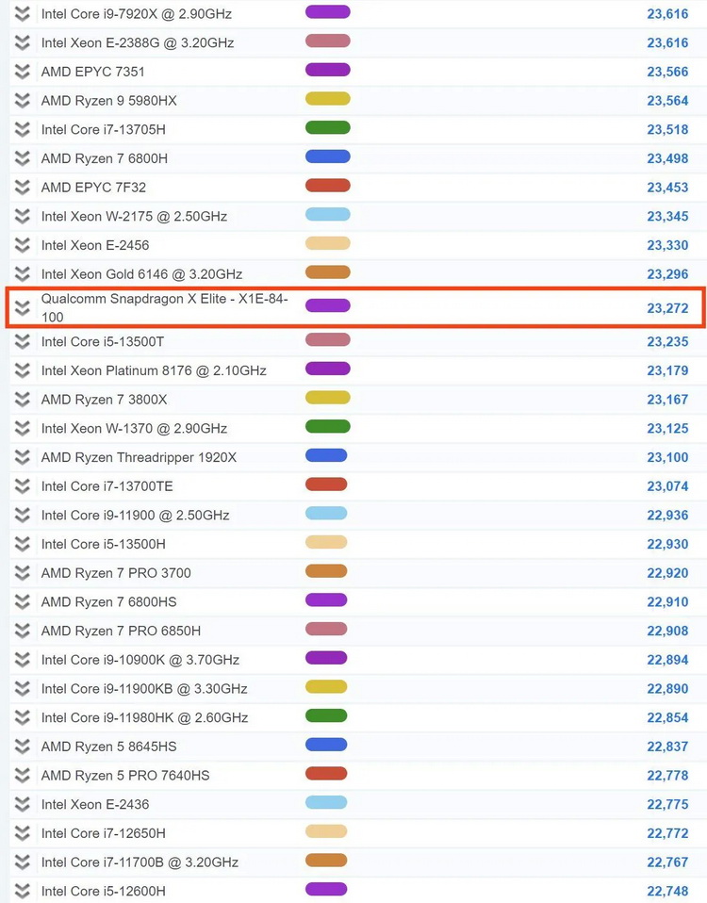707x903 pixels.
Task: Open the AMD EPYC 7351 link
Action: pyautogui.click(x=92, y=72)
